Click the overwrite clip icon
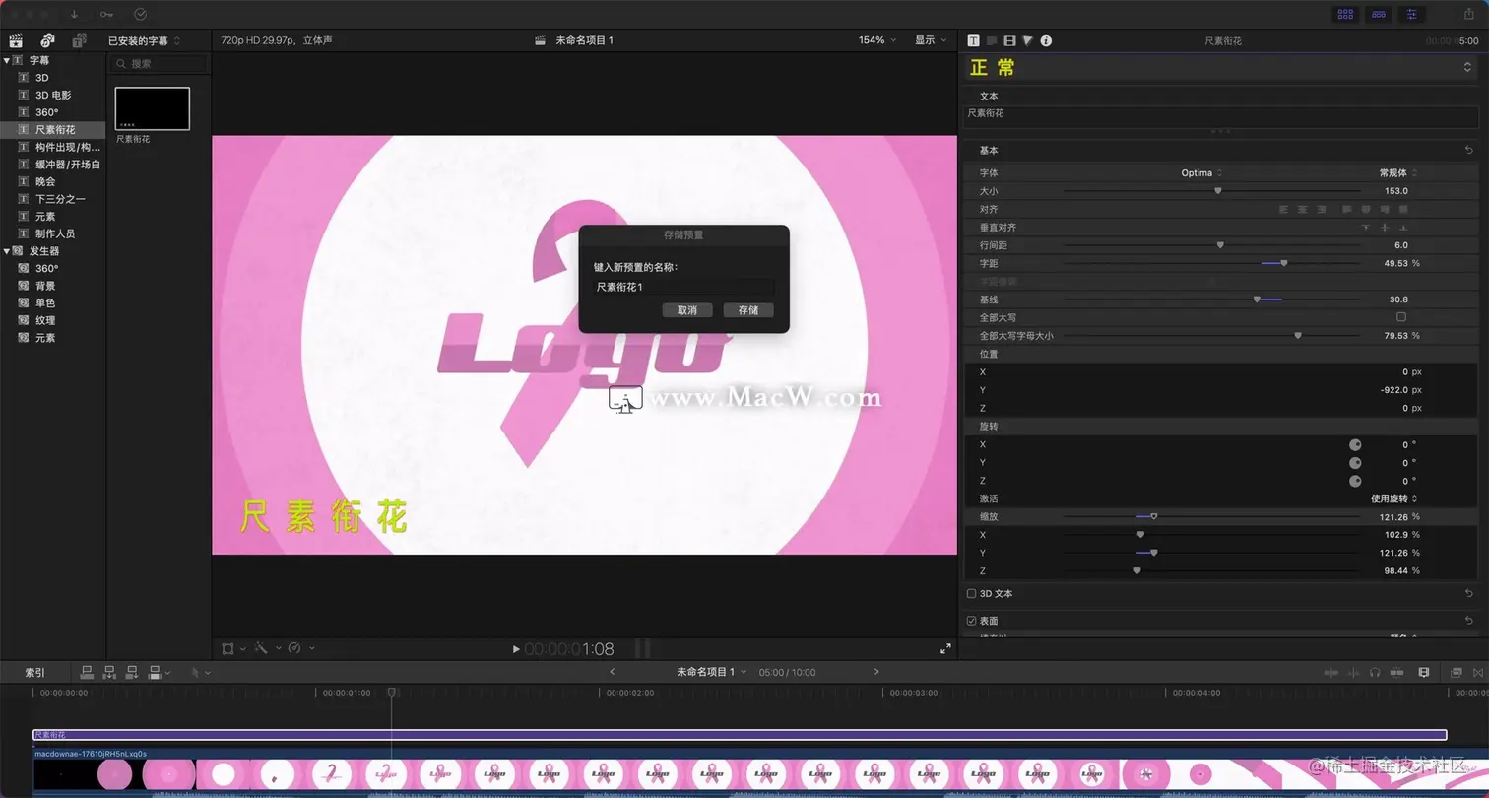This screenshot has height=798, width=1489. [x=155, y=672]
